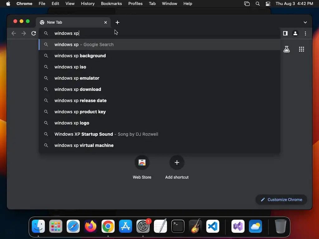
Task: Open the Google apps grid
Action: click(x=302, y=49)
